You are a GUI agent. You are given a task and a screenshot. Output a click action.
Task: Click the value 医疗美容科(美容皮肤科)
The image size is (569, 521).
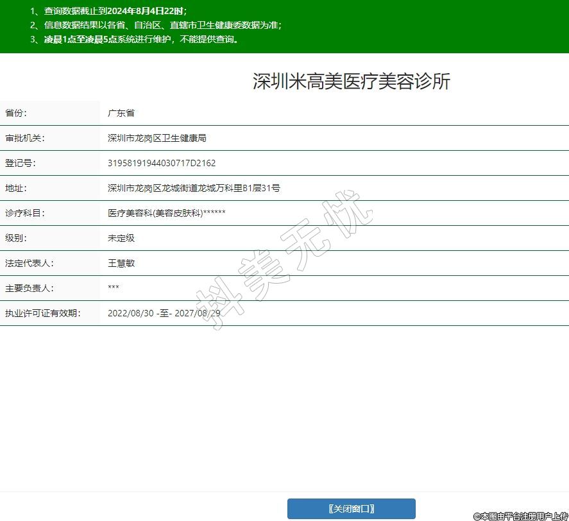point(156,213)
